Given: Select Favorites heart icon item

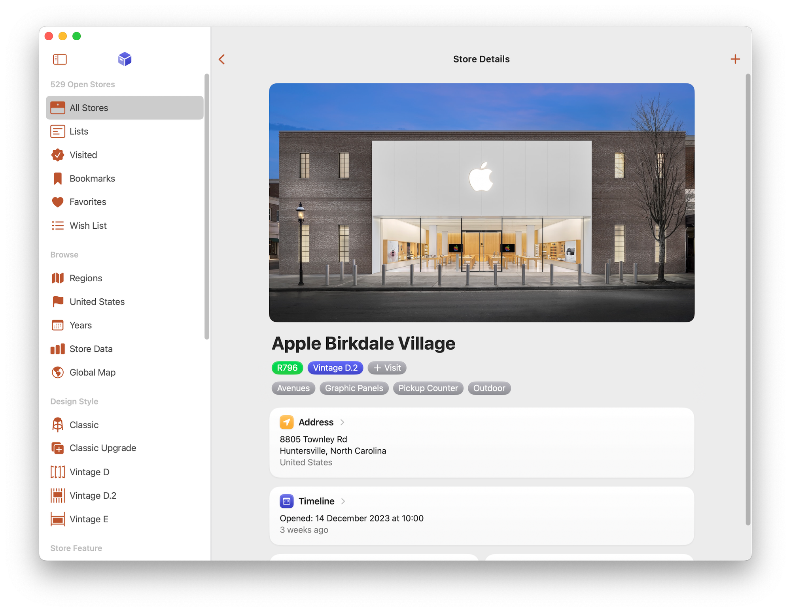Looking at the screenshot, I should point(87,202).
